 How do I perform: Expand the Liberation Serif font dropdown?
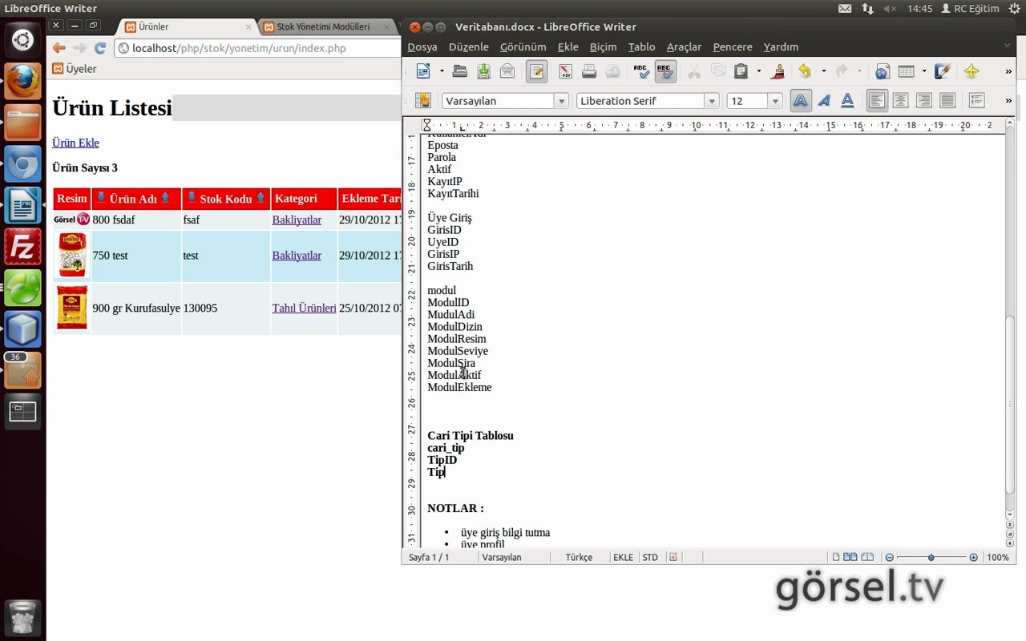712,101
